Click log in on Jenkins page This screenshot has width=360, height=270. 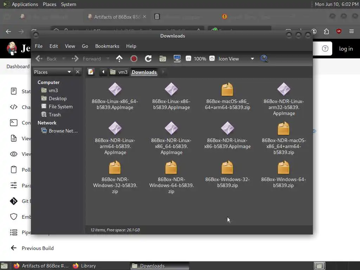[x=346, y=49]
